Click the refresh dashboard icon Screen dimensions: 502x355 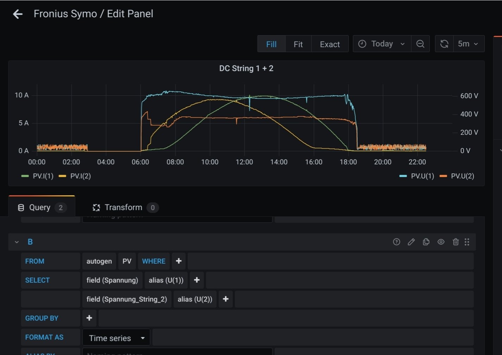click(x=444, y=44)
